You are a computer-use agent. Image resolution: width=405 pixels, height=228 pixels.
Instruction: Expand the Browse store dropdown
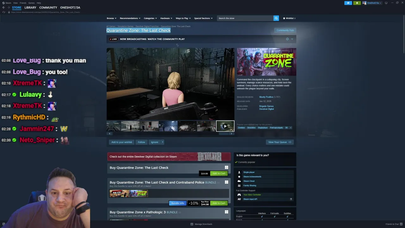tap(111, 18)
